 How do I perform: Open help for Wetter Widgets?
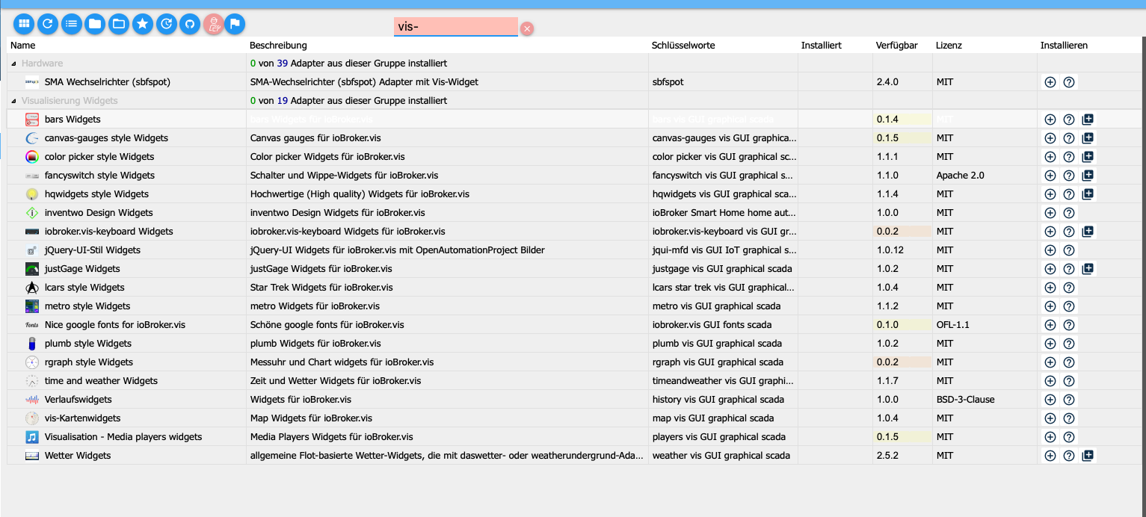(1069, 456)
